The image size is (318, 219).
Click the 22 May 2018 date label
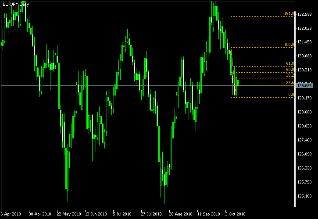pyautogui.click(x=69, y=214)
